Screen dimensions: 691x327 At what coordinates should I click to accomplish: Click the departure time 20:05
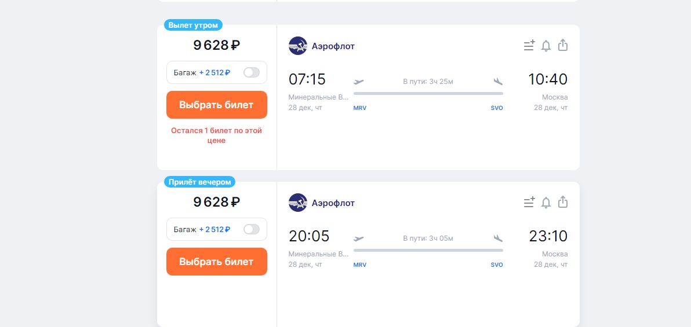click(x=309, y=236)
